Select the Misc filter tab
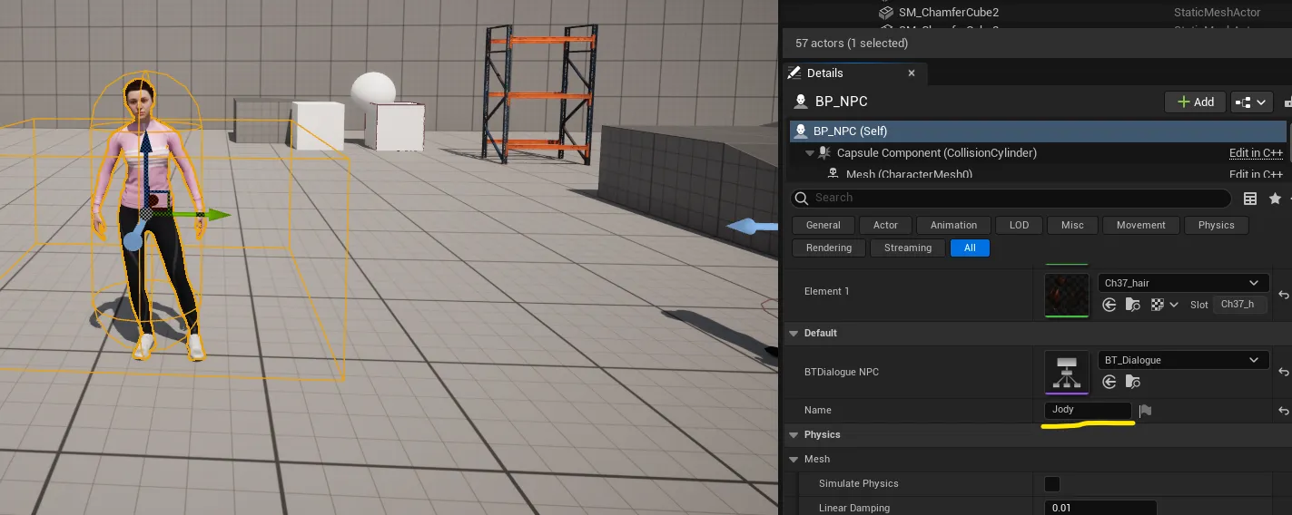Screen dimensions: 1292x515 point(1072,225)
